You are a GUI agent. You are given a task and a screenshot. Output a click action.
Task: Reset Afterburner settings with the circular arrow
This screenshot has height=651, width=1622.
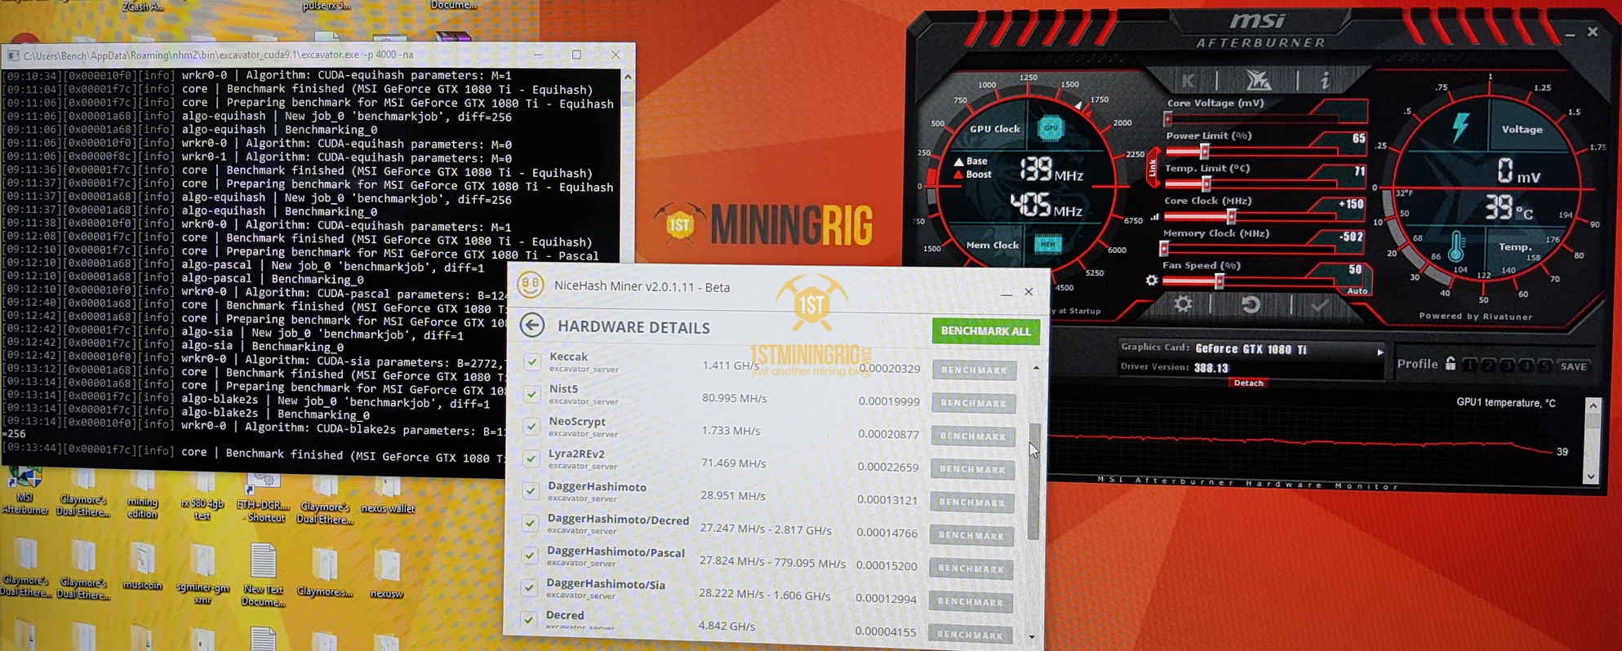[1250, 305]
